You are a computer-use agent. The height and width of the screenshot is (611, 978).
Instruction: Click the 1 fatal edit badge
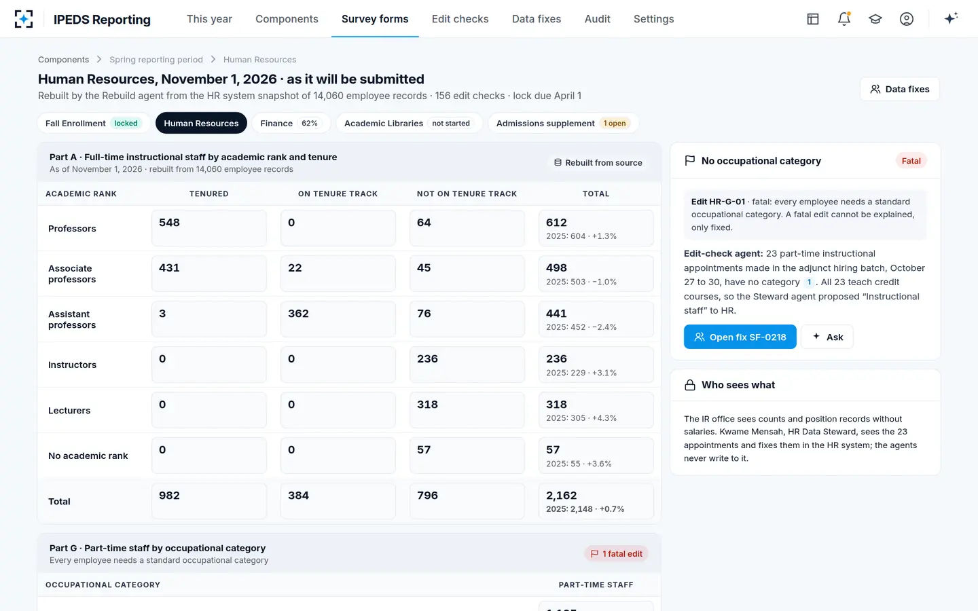616,554
